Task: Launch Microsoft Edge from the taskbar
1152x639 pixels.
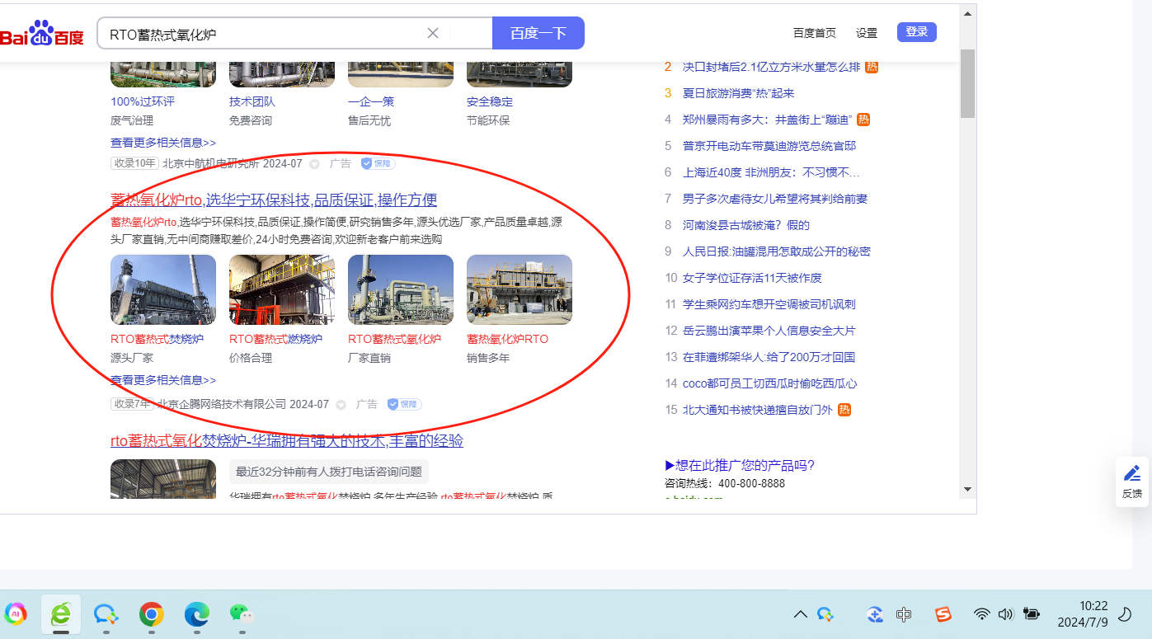Action: tap(196, 614)
